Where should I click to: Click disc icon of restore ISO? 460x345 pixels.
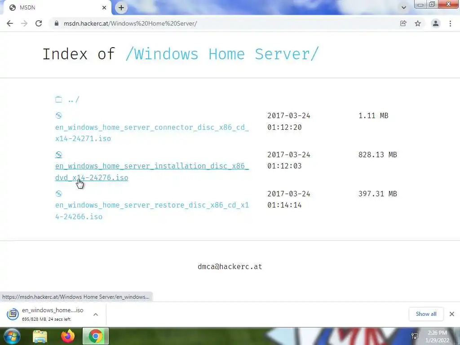tap(59, 194)
